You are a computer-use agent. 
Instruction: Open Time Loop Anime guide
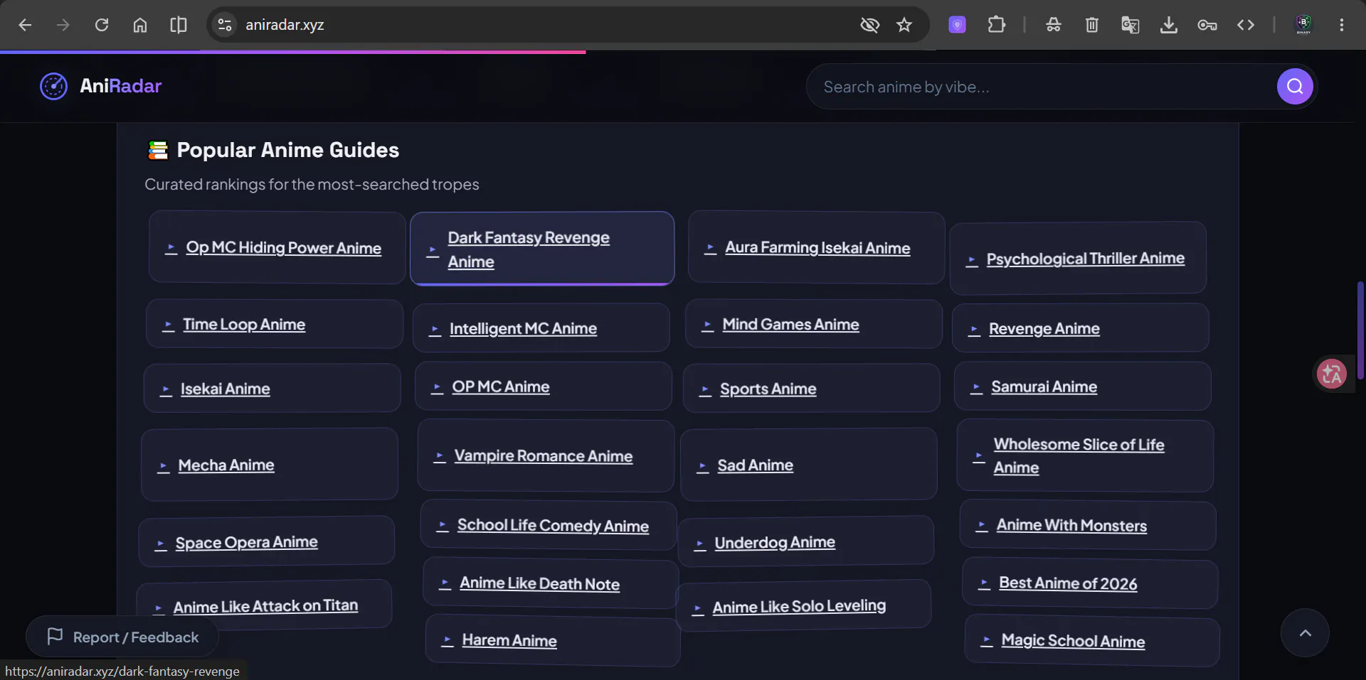275,324
